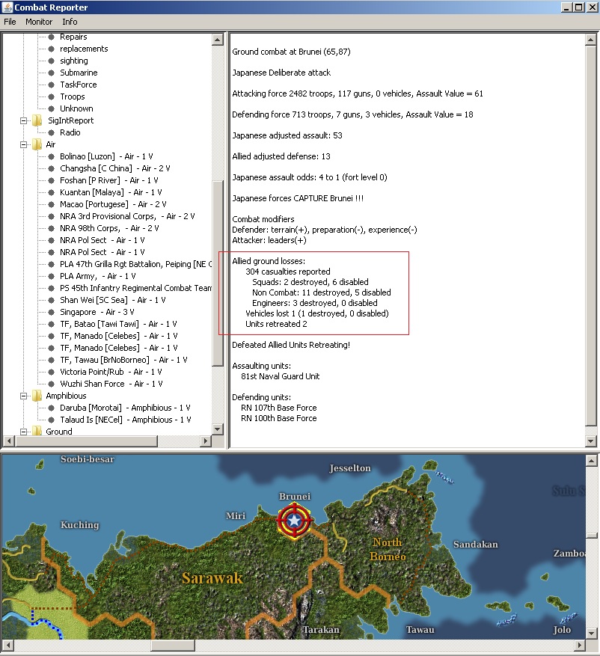The width and height of the screenshot is (600, 656).
Task: Collapse the Ground folder node
Action: (x=24, y=432)
